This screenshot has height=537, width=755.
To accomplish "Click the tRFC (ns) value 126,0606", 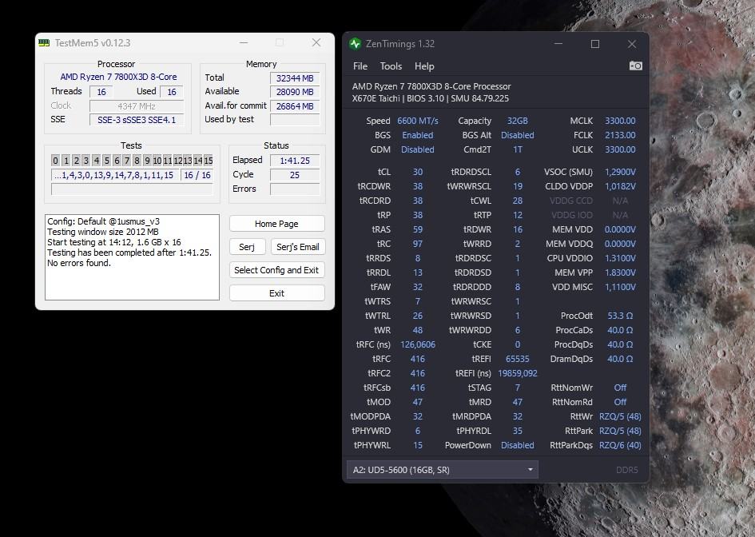I will pos(418,345).
